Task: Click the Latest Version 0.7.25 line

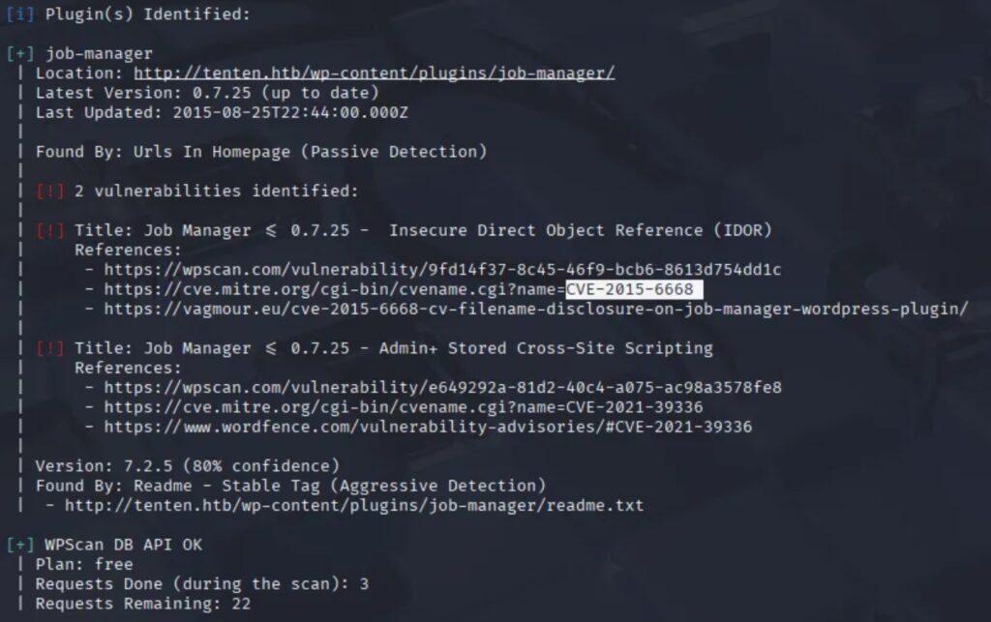Action: coord(207,93)
